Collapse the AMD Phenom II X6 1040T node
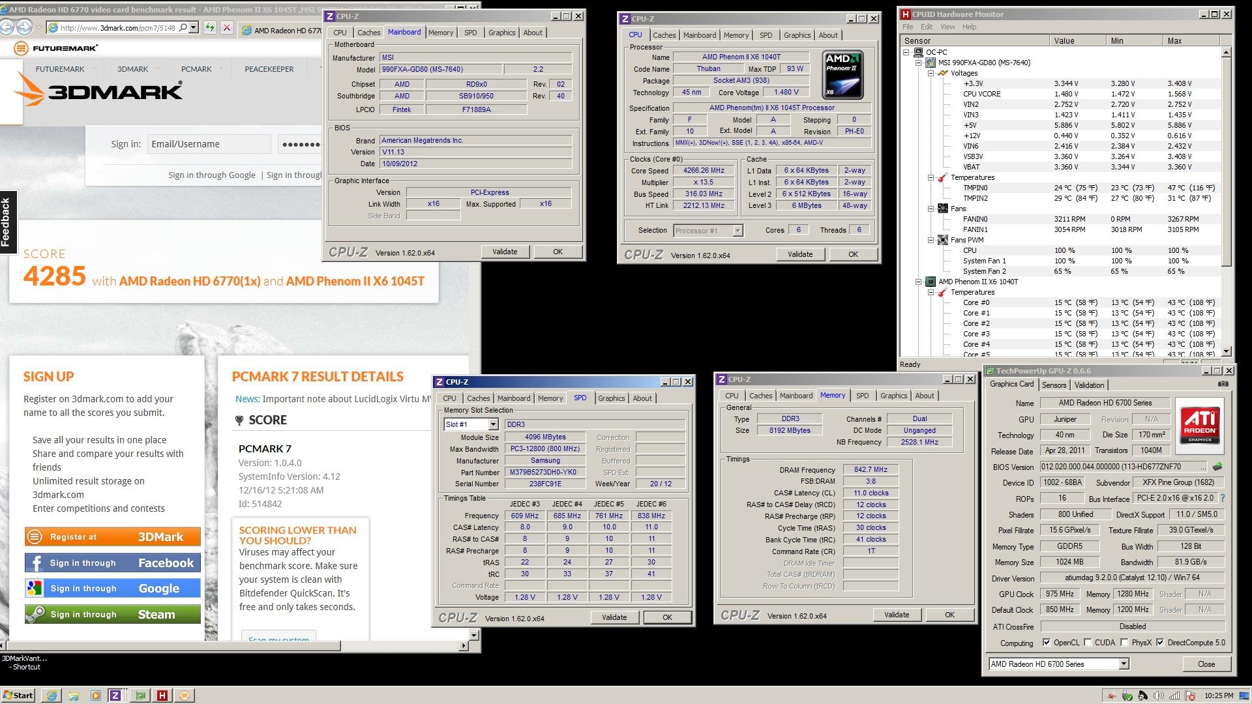 point(918,282)
